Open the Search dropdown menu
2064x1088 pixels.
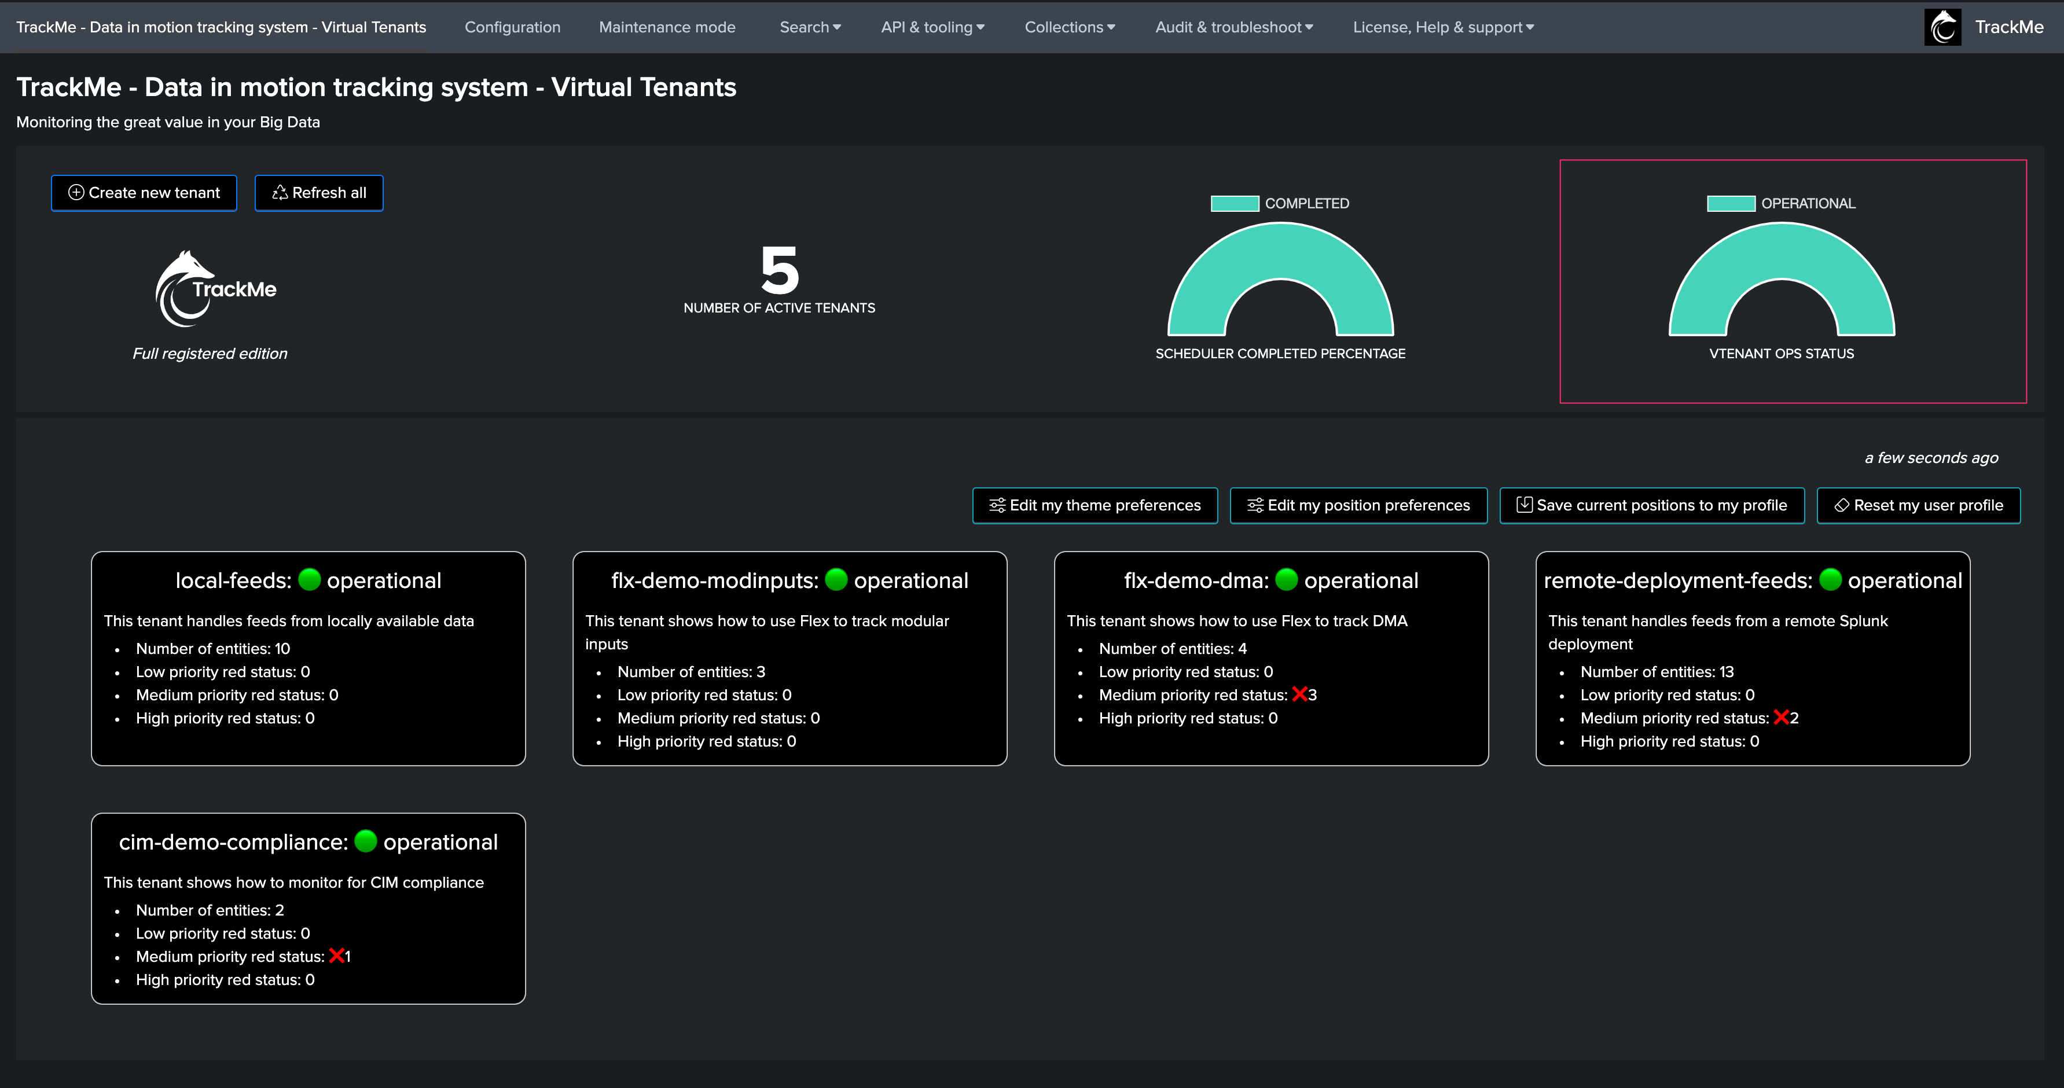pyautogui.click(x=810, y=27)
